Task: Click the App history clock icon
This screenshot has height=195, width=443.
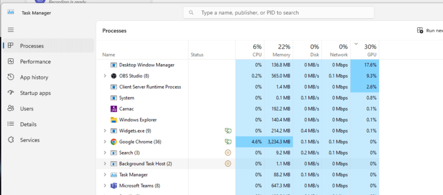Action: point(11,77)
